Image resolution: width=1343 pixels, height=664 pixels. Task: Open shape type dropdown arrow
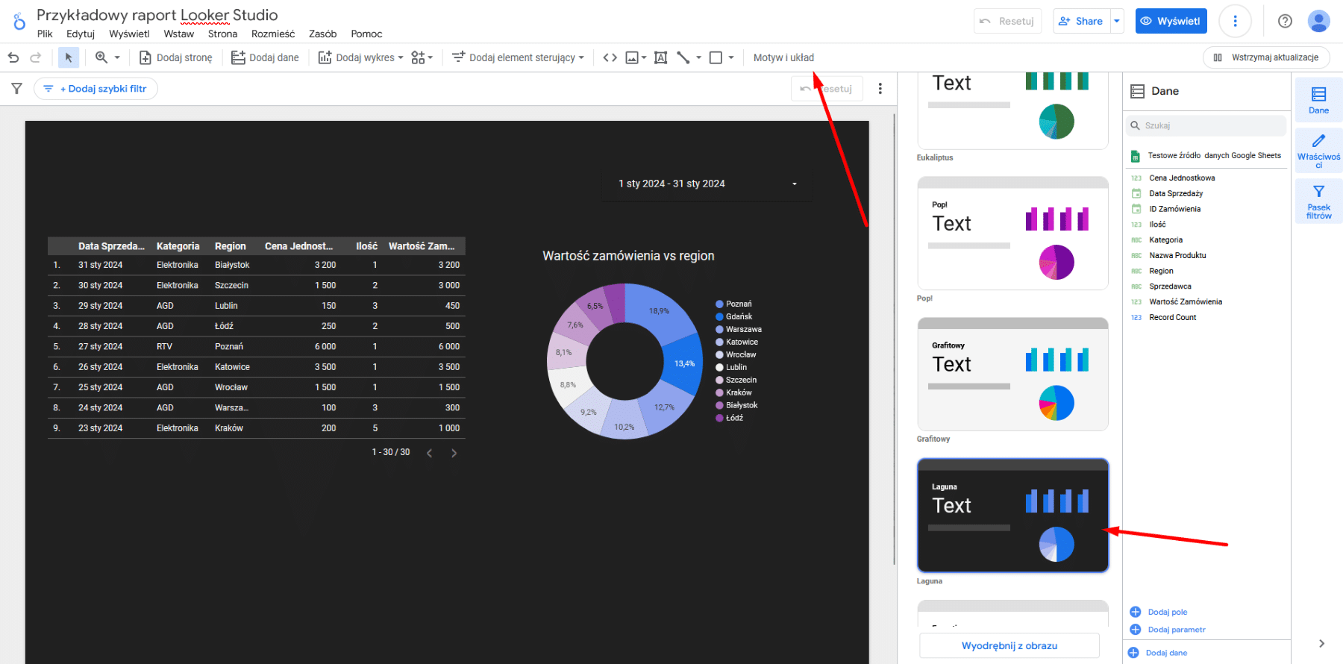731,57
